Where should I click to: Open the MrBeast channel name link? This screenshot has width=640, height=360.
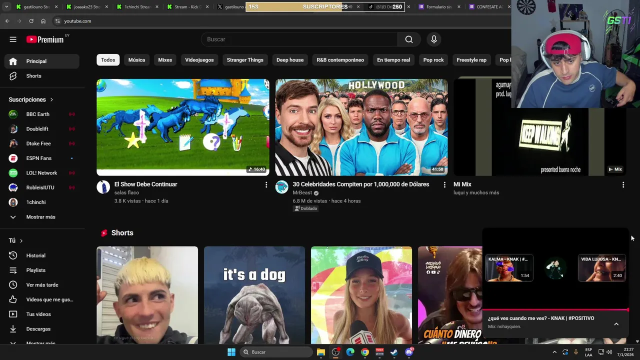pos(302,192)
